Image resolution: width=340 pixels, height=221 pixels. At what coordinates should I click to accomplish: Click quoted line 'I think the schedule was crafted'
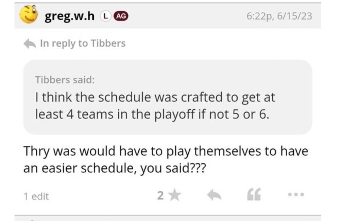click(x=155, y=98)
